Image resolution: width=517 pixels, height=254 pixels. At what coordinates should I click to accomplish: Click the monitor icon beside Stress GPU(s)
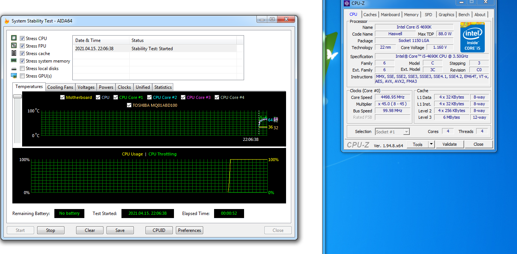(x=14, y=76)
